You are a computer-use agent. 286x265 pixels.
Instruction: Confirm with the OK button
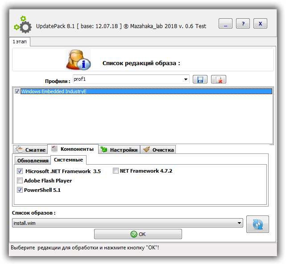click(x=138, y=234)
